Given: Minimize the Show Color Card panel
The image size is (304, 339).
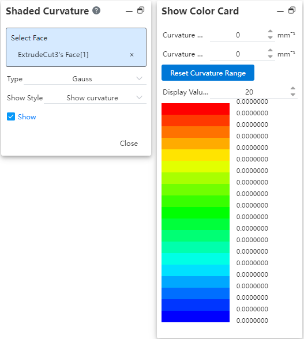Looking at the screenshot, I should tap(280, 11).
